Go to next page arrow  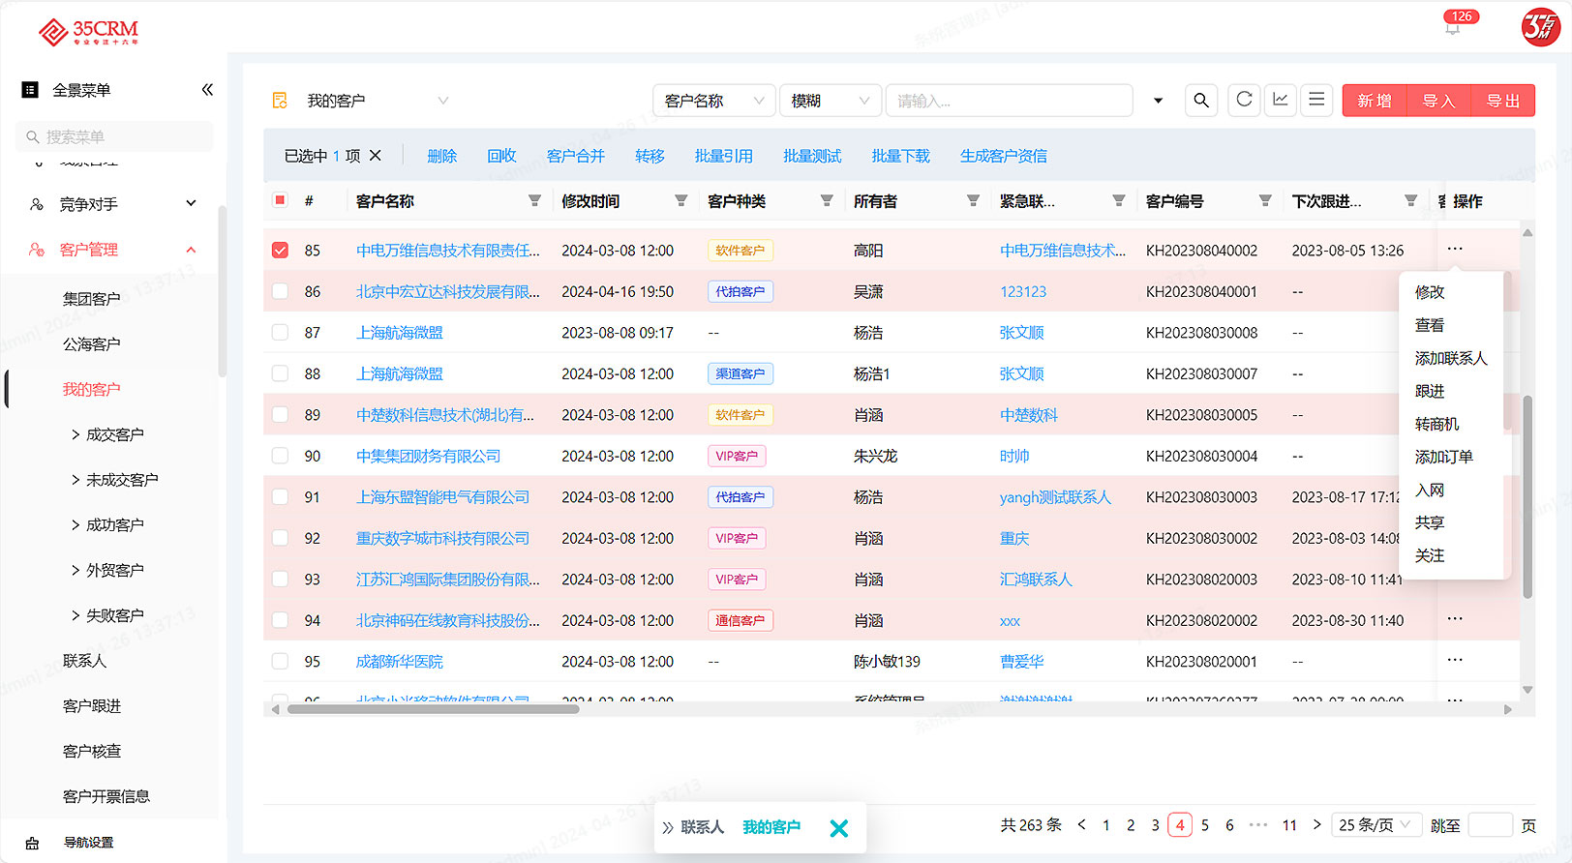click(x=1316, y=825)
